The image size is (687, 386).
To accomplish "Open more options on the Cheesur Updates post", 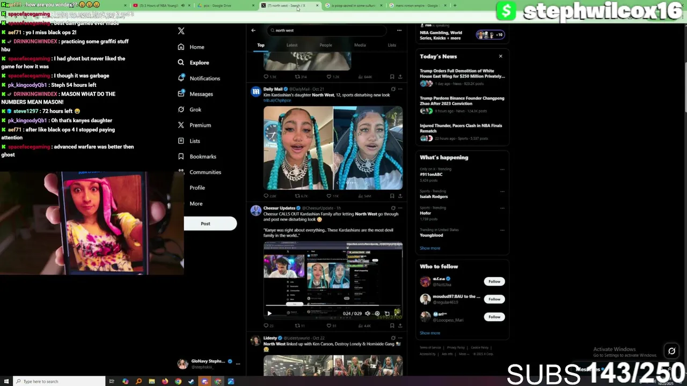I will [x=400, y=208].
